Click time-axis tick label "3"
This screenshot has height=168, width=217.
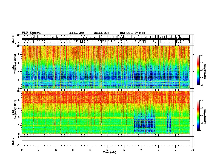point(73,150)
